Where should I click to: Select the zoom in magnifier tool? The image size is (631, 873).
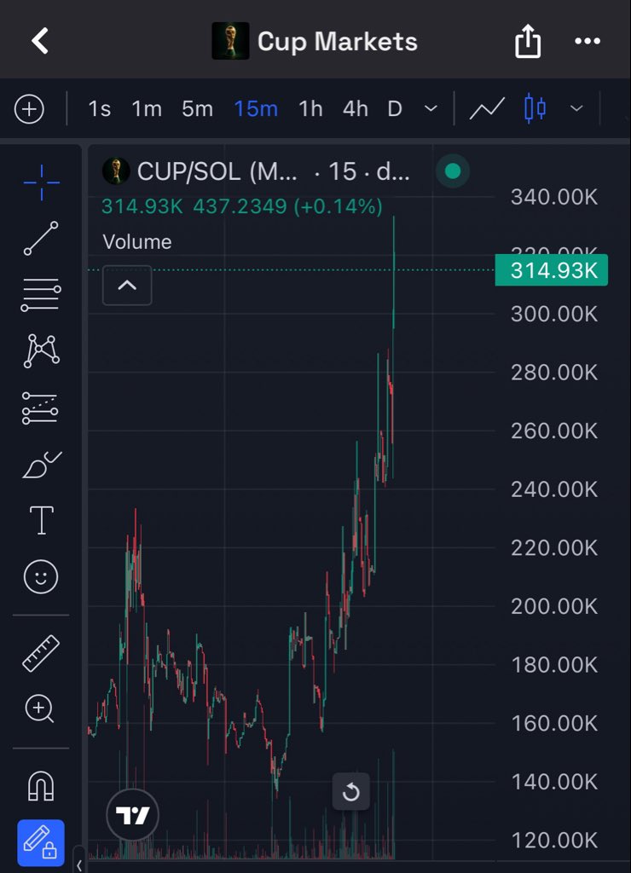point(39,708)
